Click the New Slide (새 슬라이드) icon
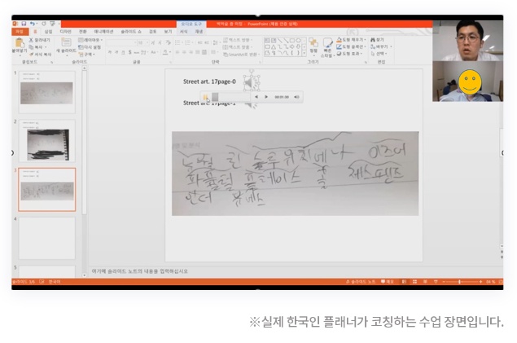Viewport: 517px width, 343px height. [66, 42]
